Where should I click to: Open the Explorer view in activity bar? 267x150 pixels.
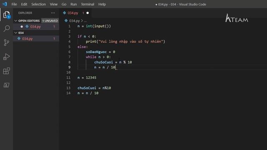pyautogui.click(x=7, y=15)
